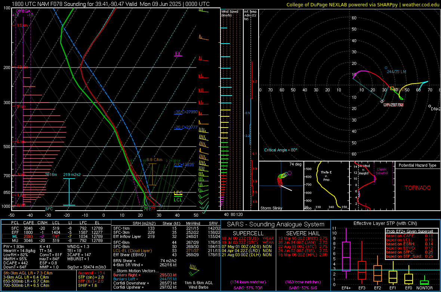Click the '0 C=13835'' height label

184,164
